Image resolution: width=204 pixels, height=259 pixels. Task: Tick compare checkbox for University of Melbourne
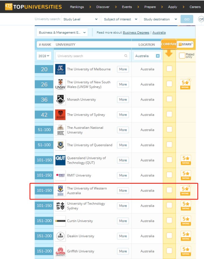click(169, 69)
